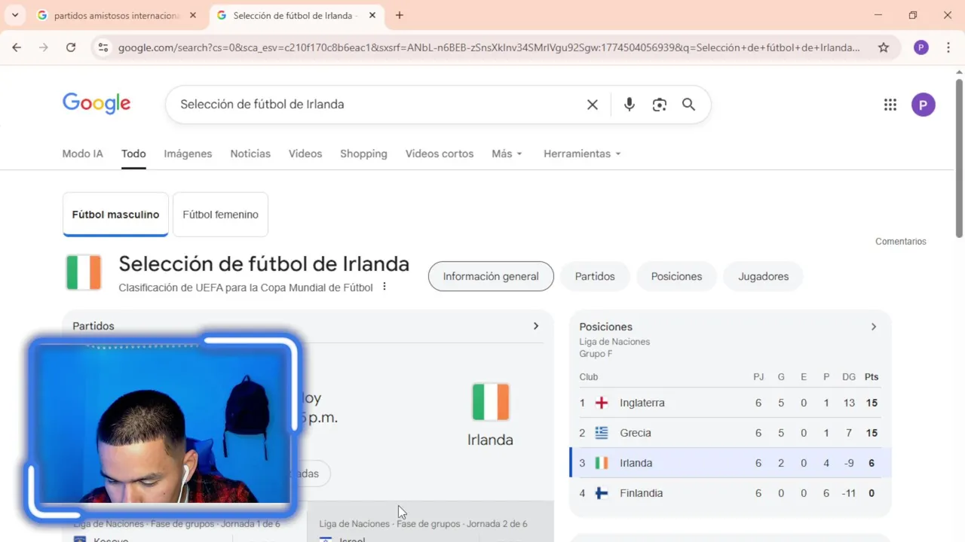Screen dimensions: 965x542
Task: Open the Partidos chip
Action: tap(595, 276)
